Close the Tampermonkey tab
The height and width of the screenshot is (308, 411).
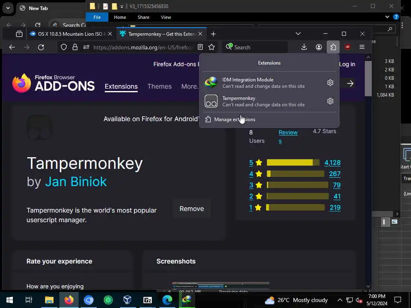coord(201,34)
